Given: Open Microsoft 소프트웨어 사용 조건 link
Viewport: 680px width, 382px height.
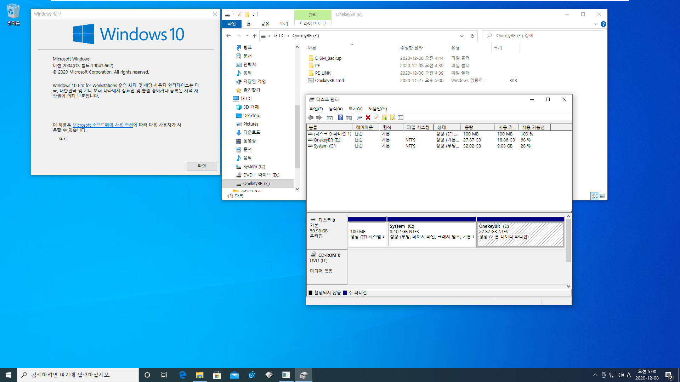Looking at the screenshot, I should [103, 125].
